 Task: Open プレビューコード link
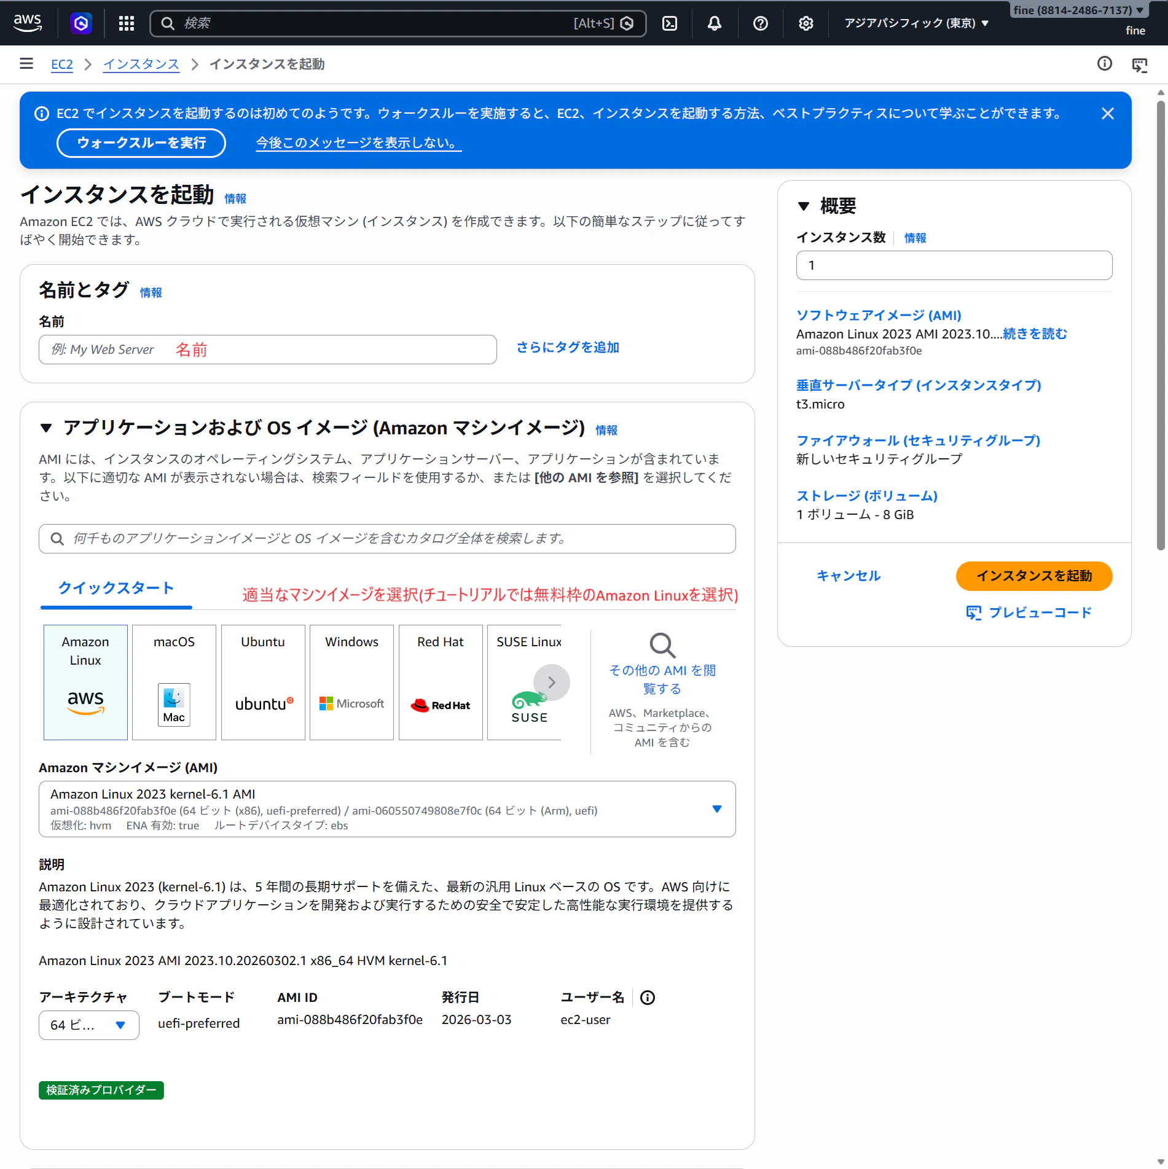[x=1029, y=613]
